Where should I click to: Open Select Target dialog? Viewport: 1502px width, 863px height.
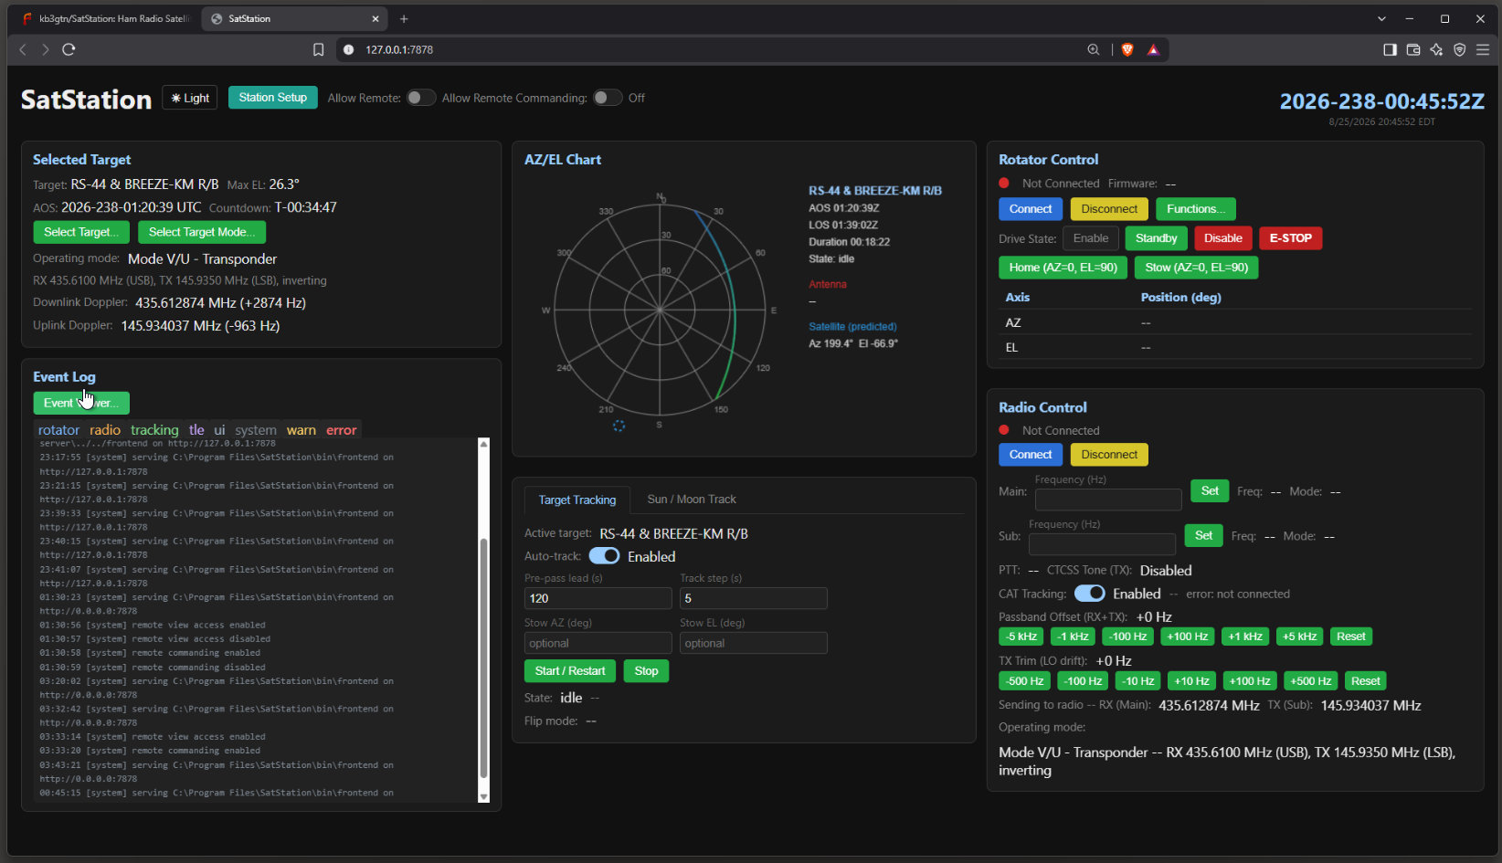click(80, 232)
